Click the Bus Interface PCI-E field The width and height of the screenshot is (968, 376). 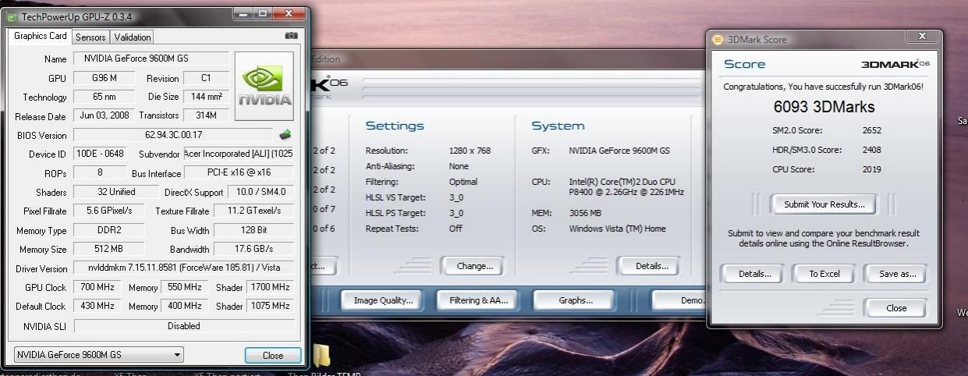(239, 172)
